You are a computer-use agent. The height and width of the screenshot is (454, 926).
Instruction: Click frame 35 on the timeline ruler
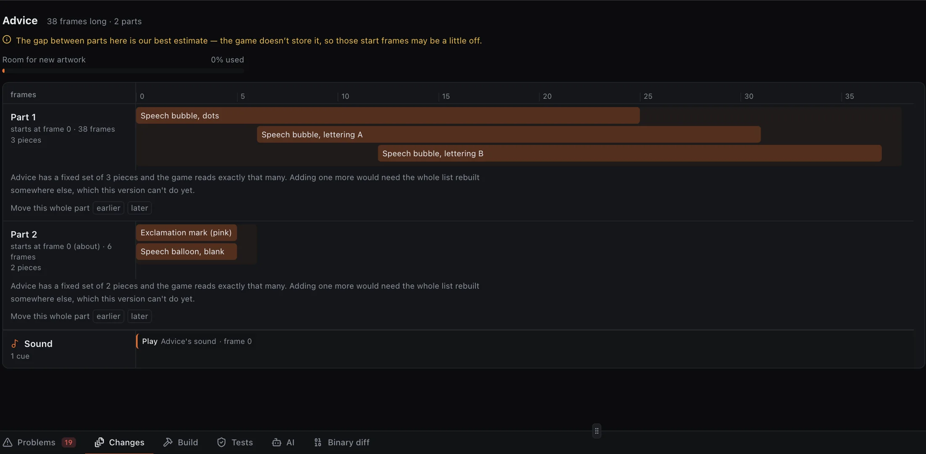pyautogui.click(x=849, y=96)
